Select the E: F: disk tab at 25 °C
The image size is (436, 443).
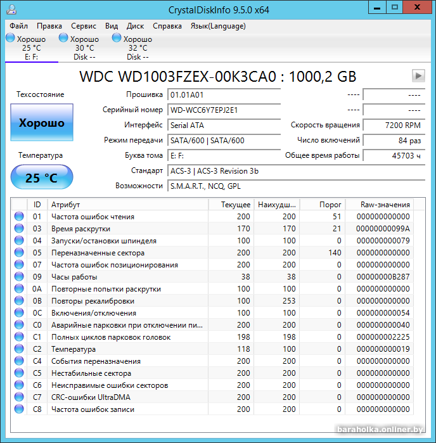coord(31,48)
